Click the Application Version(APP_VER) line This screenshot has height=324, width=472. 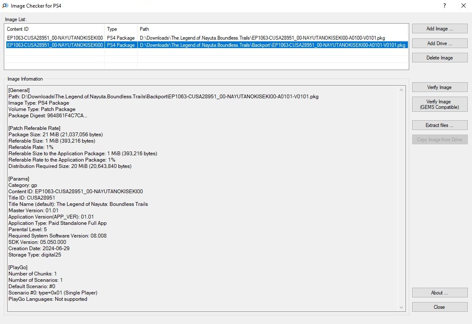[51, 217]
